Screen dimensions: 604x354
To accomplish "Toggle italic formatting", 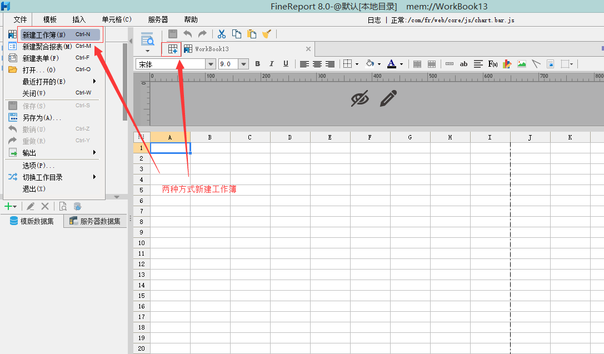I will coord(272,64).
